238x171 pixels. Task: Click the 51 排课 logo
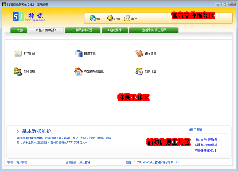click(x=29, y=17)
